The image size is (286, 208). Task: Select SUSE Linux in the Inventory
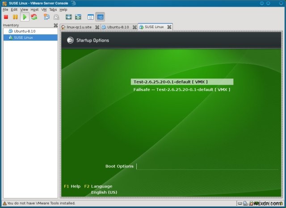pyautogui.click(x=30, y=37)
